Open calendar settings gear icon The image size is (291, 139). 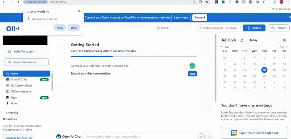pos(285,40)
